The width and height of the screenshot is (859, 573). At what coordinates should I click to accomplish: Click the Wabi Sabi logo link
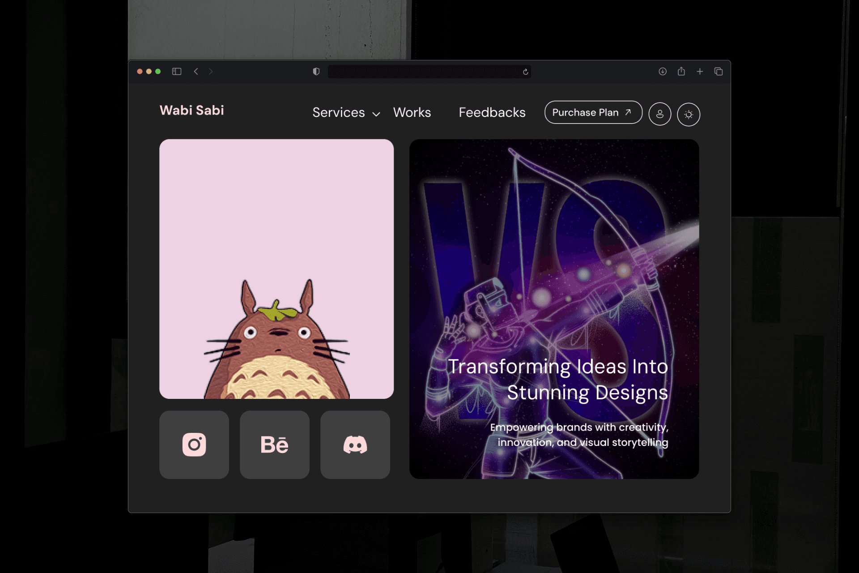(191, 110)
